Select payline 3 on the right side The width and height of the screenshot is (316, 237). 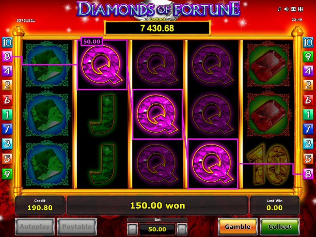[308, 144]
